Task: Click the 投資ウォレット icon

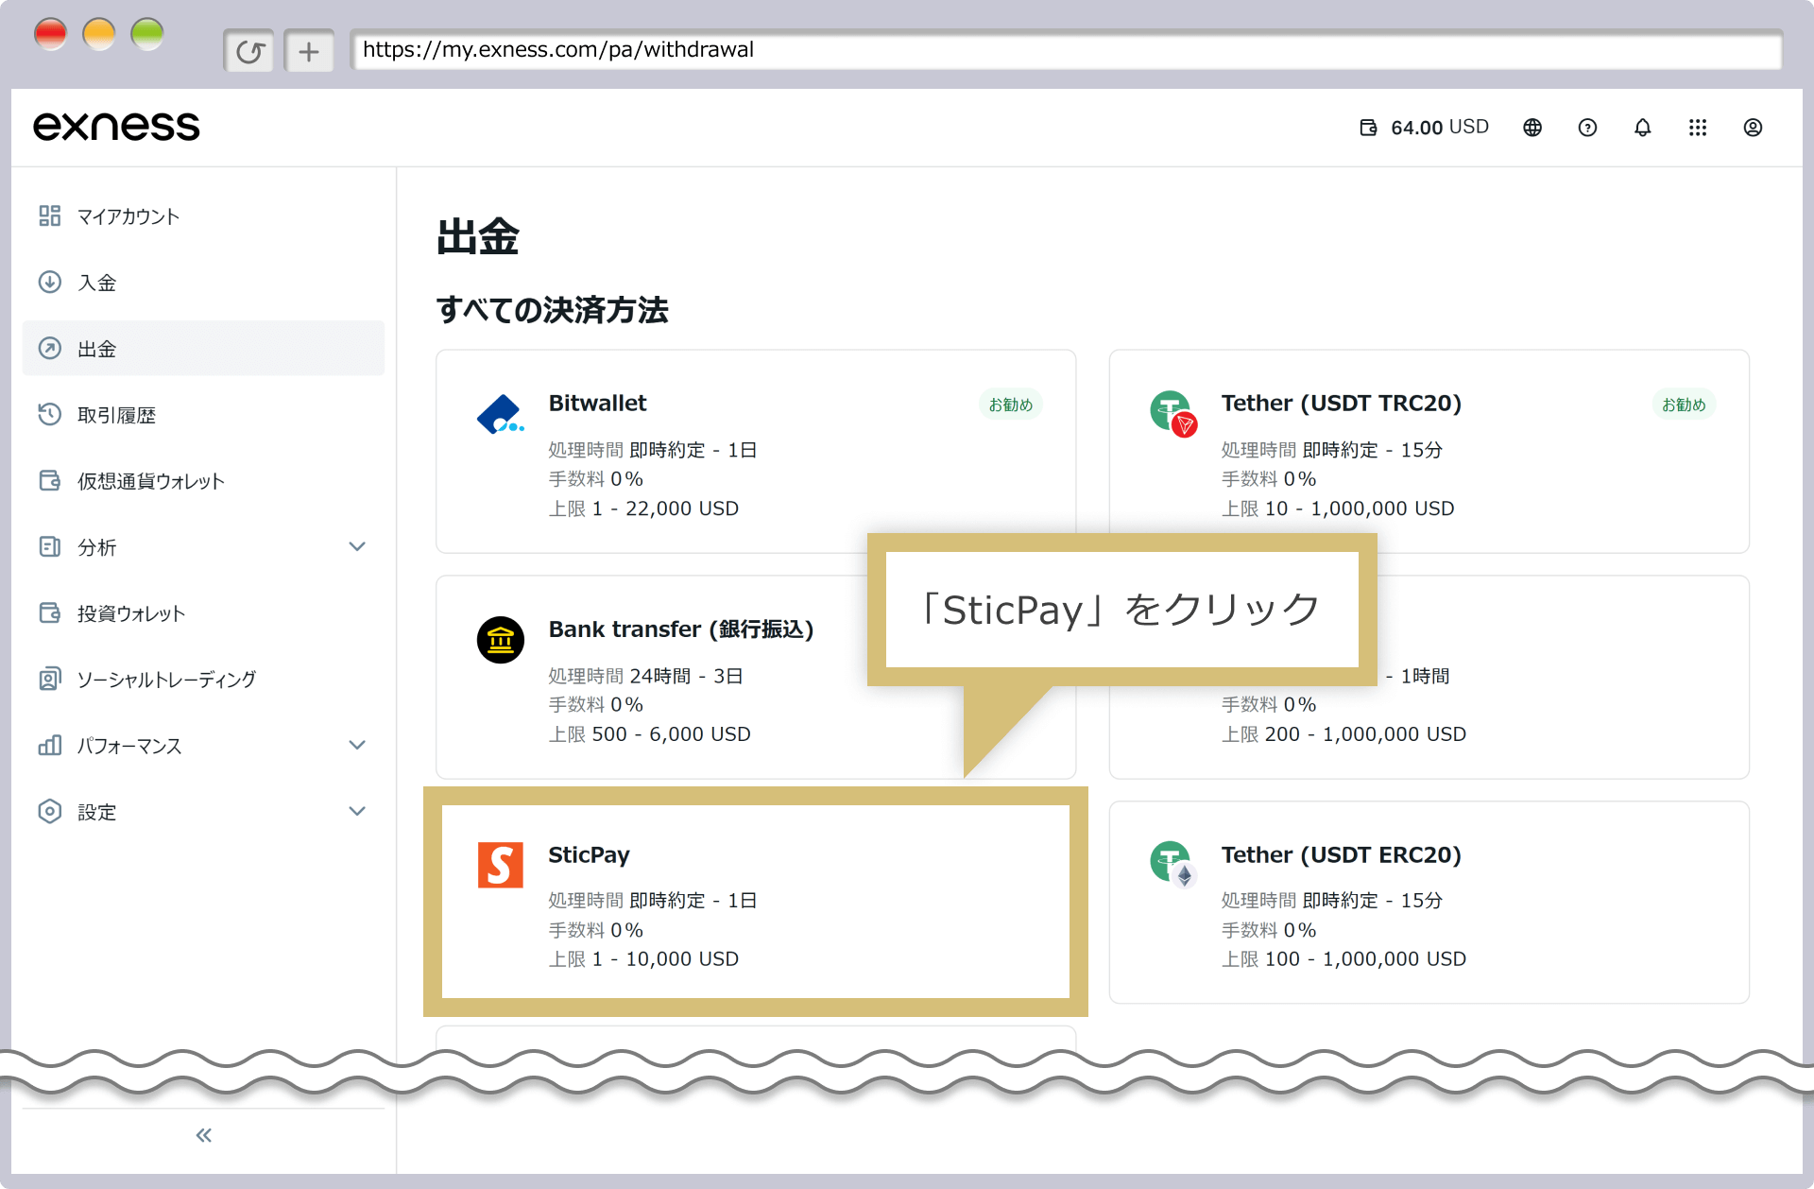Action: (50, 612)
